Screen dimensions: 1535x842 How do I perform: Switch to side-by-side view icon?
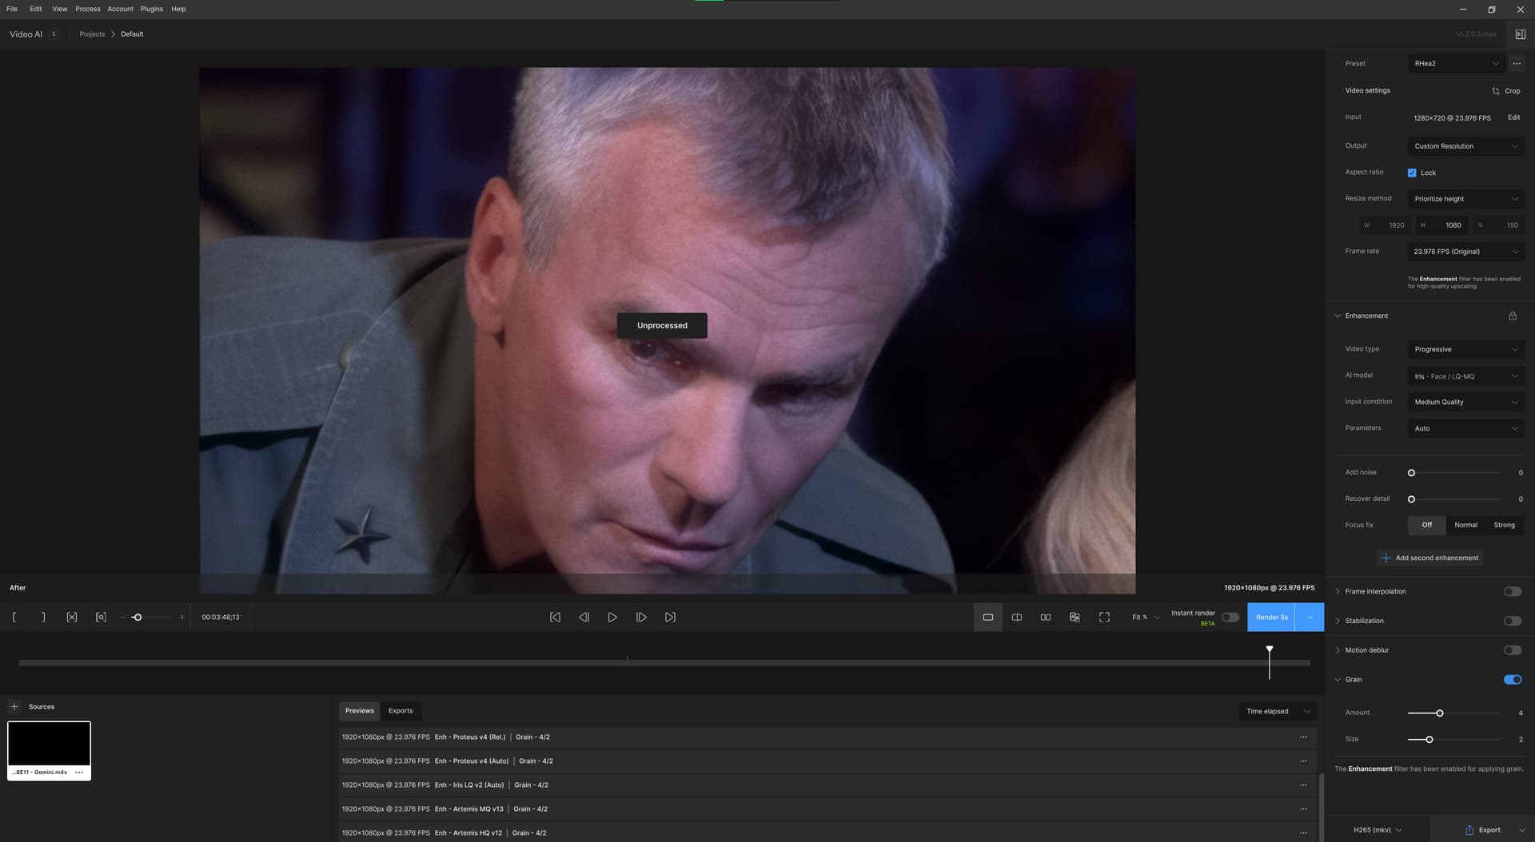tap(1045, 618)
